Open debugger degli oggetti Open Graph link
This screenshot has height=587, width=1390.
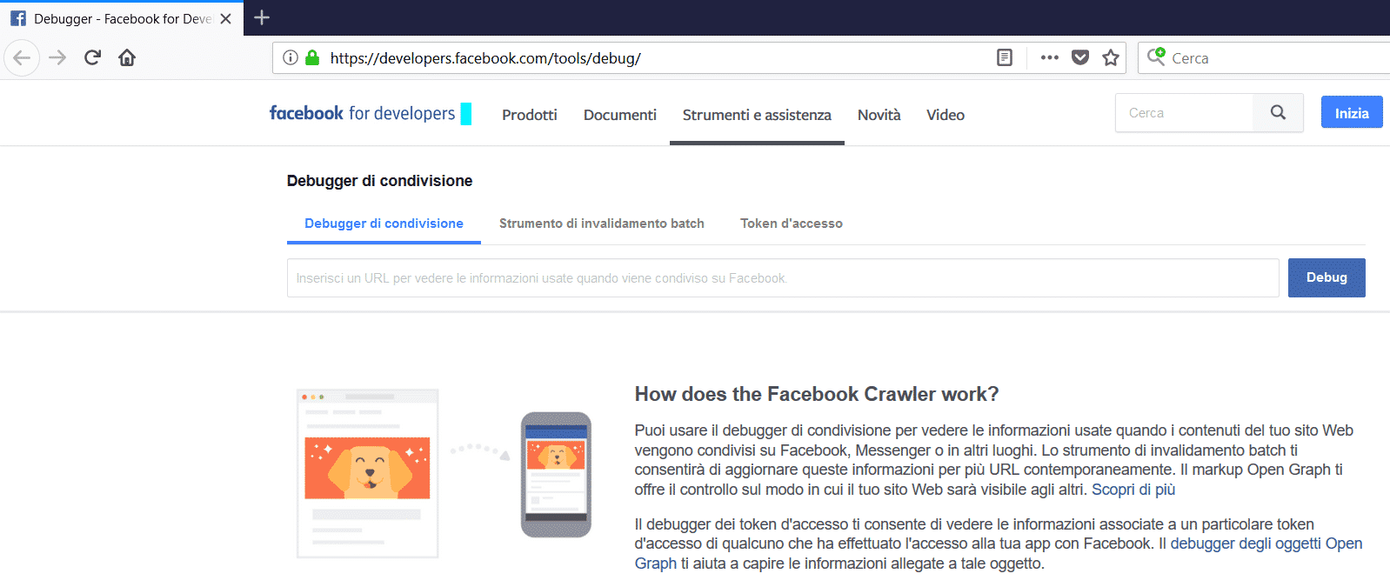tap(999, 553)
